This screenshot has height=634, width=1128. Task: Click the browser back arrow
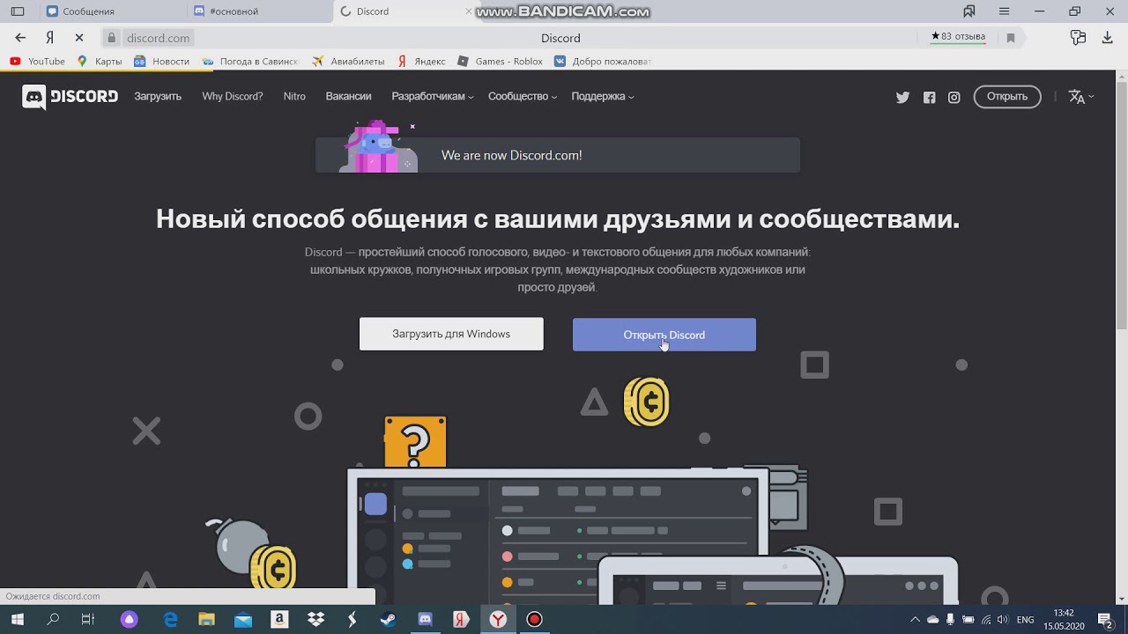(20, 38)
